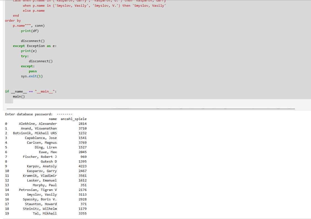Place cursor on the sys.exit(1) line
Viewport: 311px width, 219px height.
(32, 76)
